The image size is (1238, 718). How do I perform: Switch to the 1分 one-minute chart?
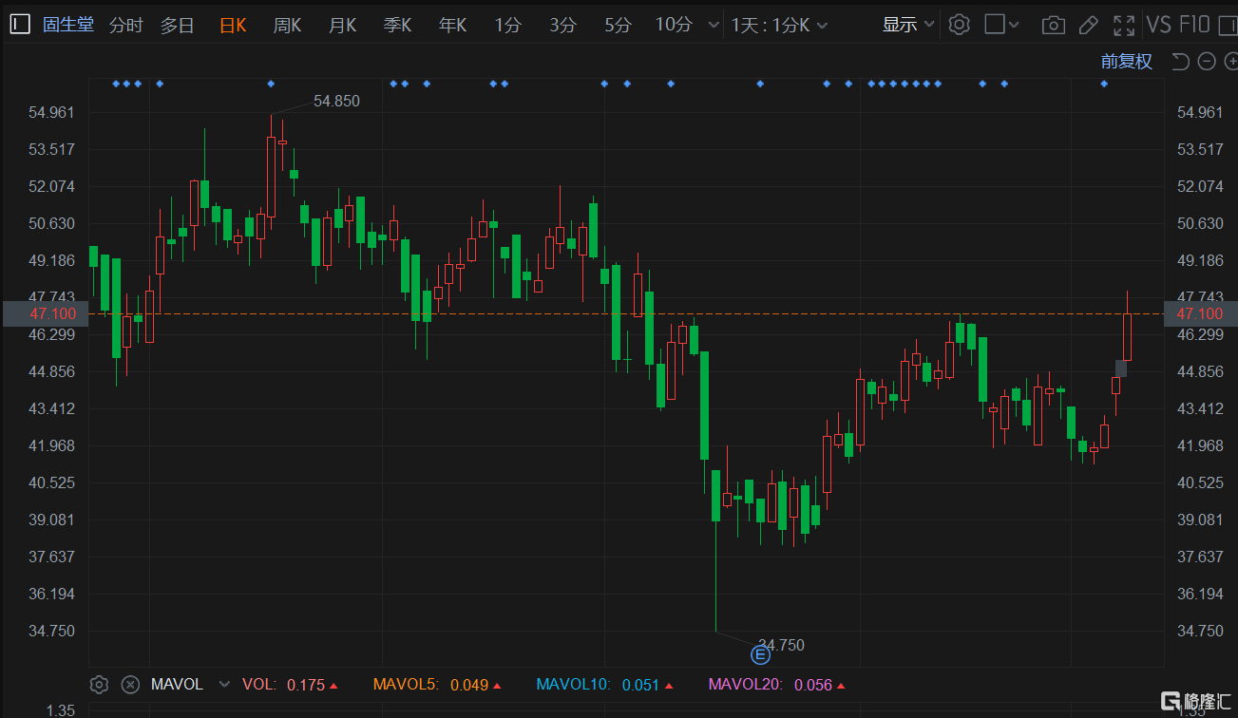[x=507, y=26]
